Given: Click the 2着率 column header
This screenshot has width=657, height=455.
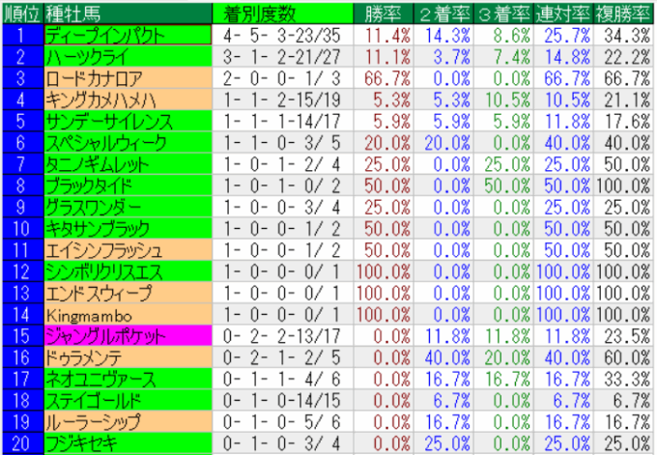Looking at the screenshot, I should point(443,13).
